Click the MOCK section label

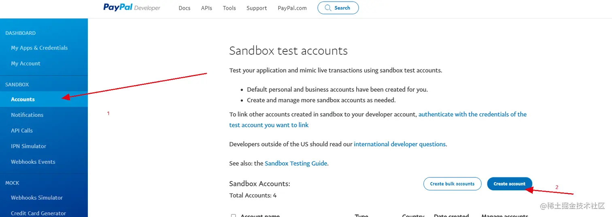(12, 183)
